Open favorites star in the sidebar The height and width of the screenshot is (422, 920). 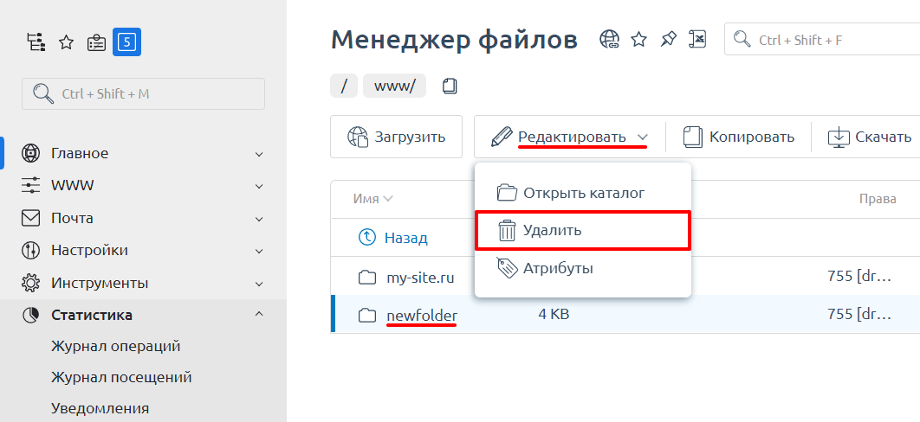pos(67,42)
